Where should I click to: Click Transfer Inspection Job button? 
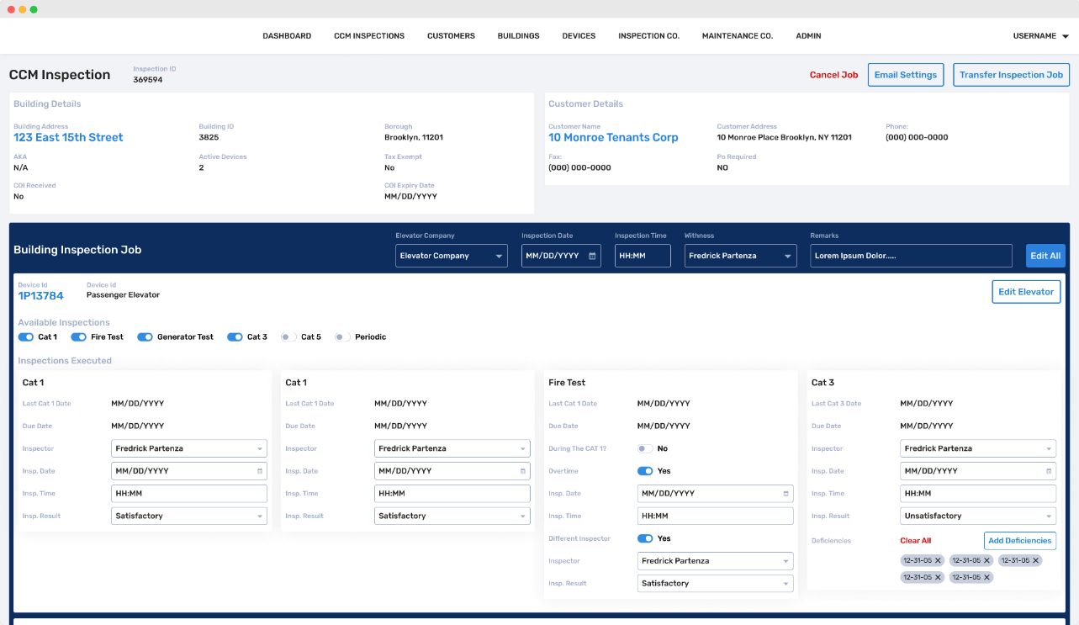[x=1011, y=75]
